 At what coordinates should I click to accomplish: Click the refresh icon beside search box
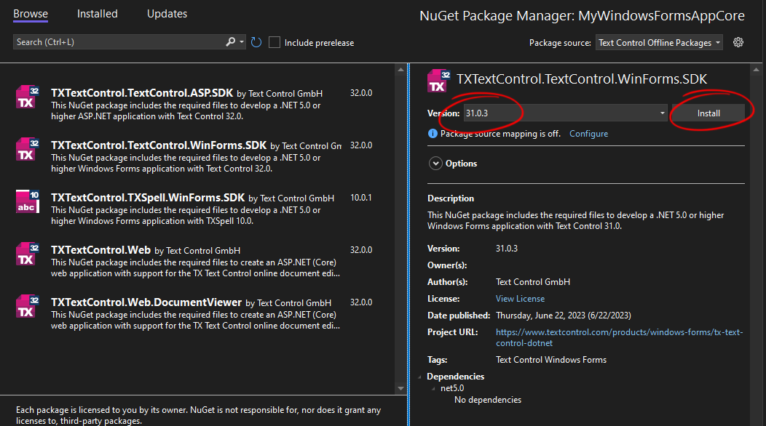tap(256, 42)
